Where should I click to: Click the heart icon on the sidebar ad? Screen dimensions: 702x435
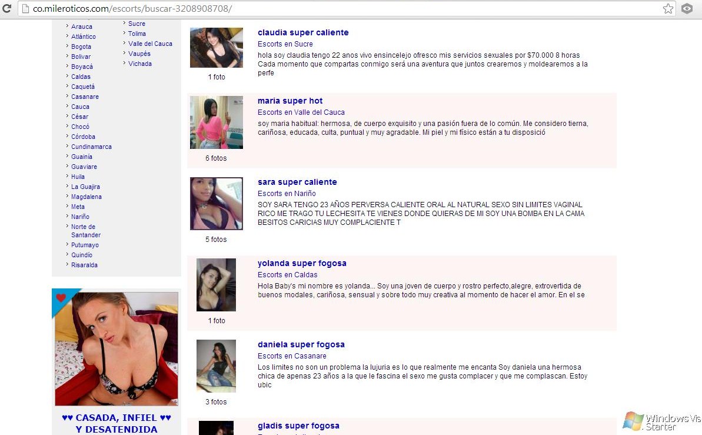pyautogui.click(x=61, y=298)
